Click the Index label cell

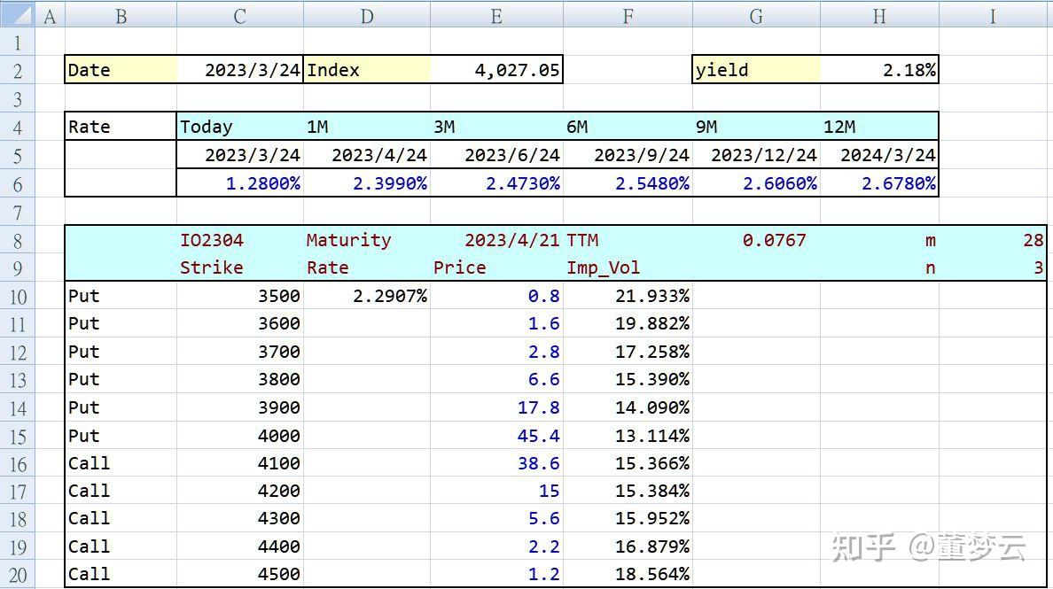click(367, 70)
